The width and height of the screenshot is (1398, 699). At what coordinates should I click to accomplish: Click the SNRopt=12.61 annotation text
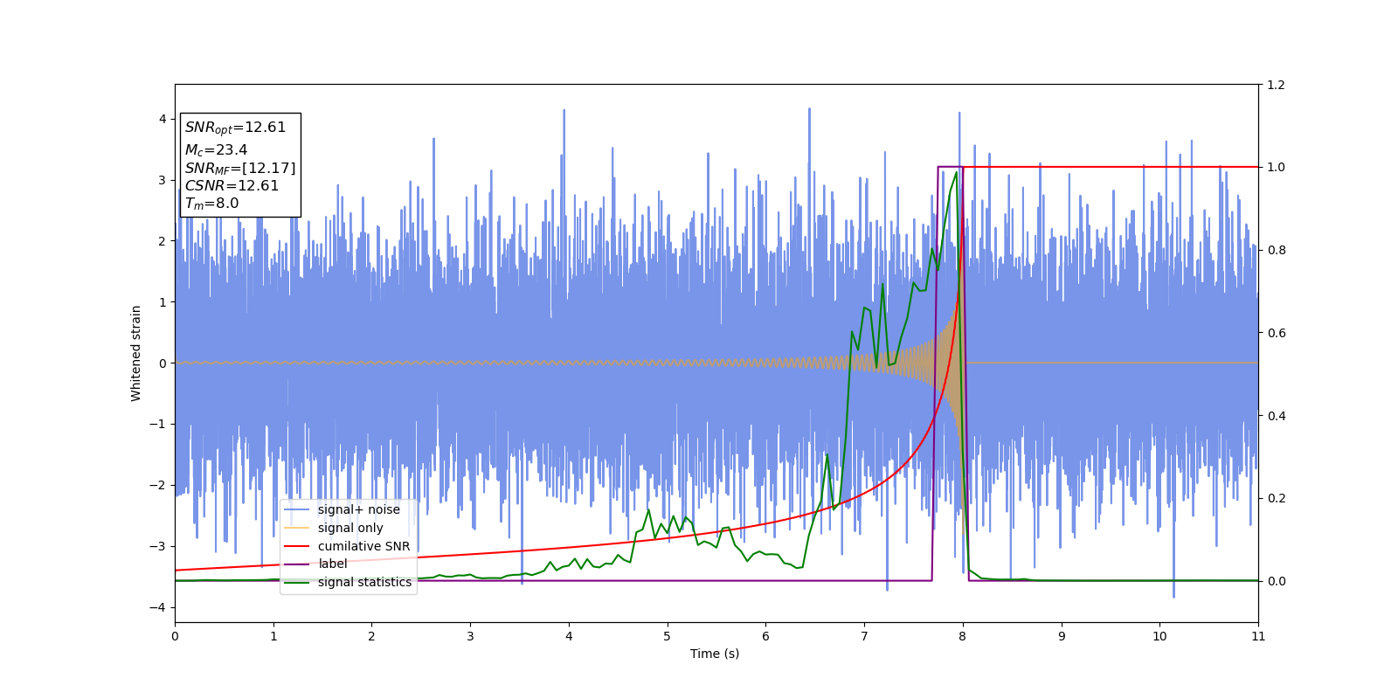coord(235,128)
